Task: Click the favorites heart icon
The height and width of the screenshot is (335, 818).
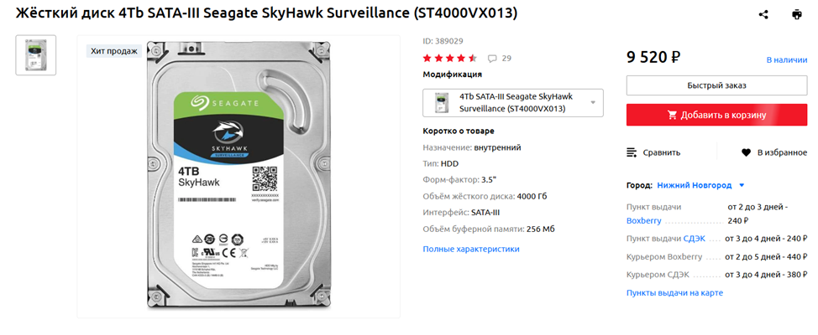Action: 746,152
